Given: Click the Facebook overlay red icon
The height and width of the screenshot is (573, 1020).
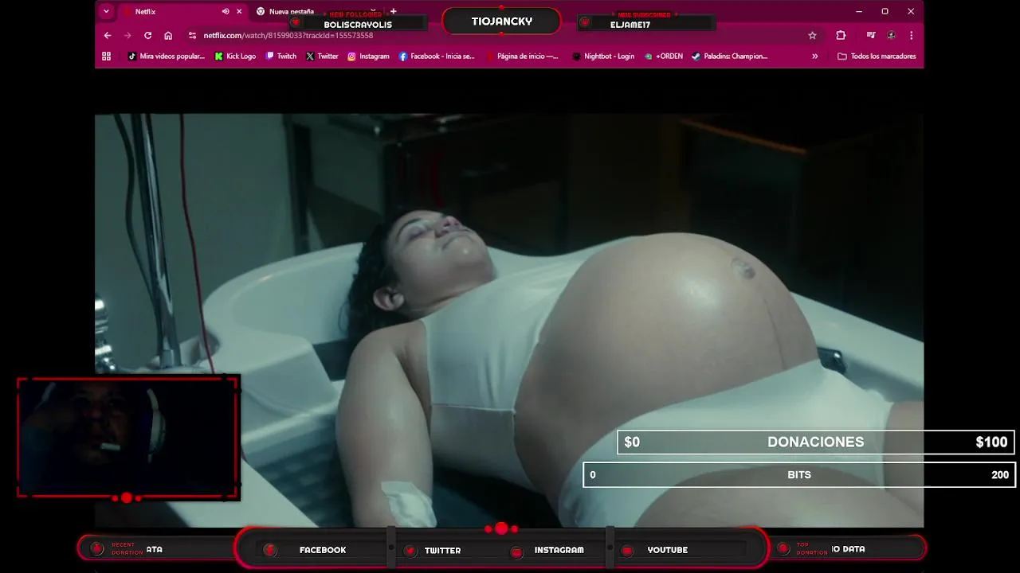Looking at the screenshot, I should [x=270, y=550].
